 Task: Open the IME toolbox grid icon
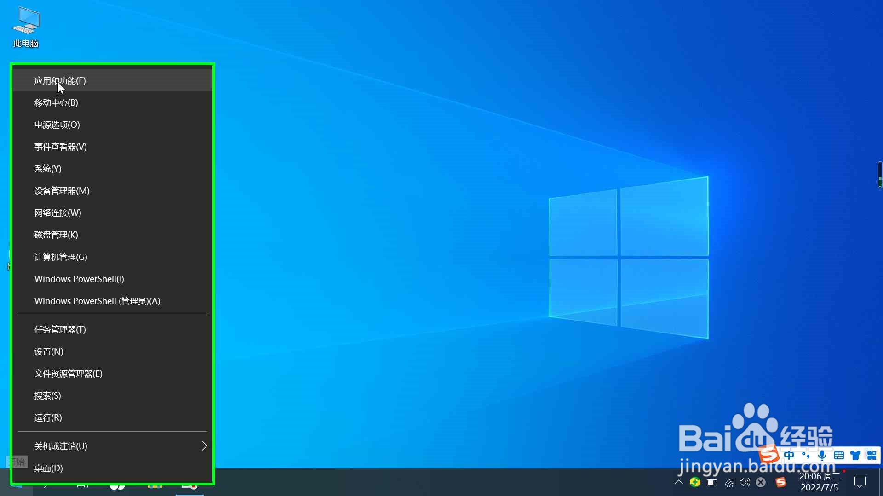click(872, 456)
